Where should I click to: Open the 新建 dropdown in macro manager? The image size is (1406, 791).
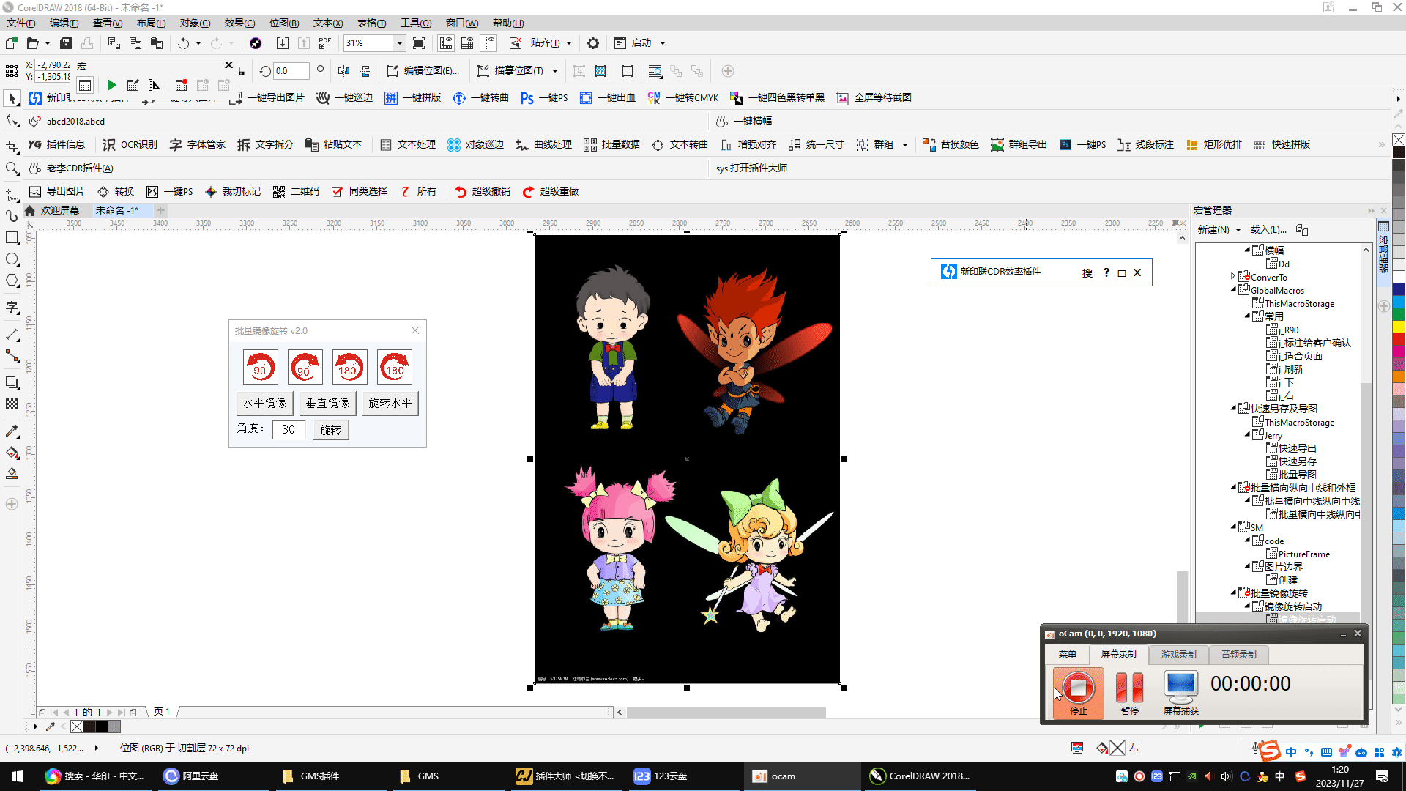pyautogui.click(x=1219, y=230)
